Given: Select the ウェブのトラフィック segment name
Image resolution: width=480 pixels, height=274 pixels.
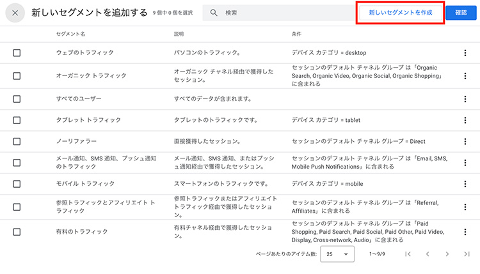Looking at the screenshot, I should tap(84, 52).
